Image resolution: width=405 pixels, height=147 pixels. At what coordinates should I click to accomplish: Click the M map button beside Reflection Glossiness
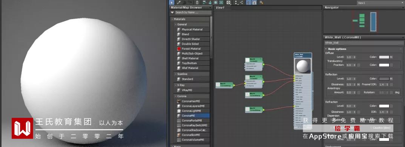[x=359, y=84]
